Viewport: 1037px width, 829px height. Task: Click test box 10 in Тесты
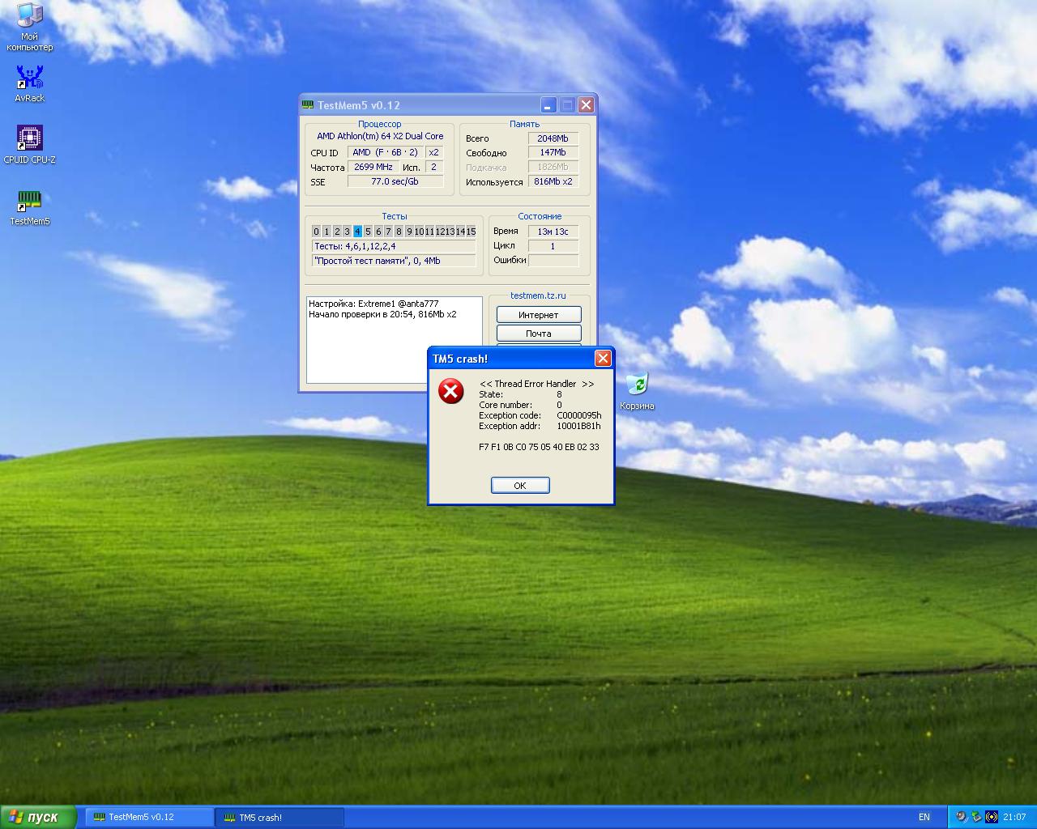click(x=419, y=232)
